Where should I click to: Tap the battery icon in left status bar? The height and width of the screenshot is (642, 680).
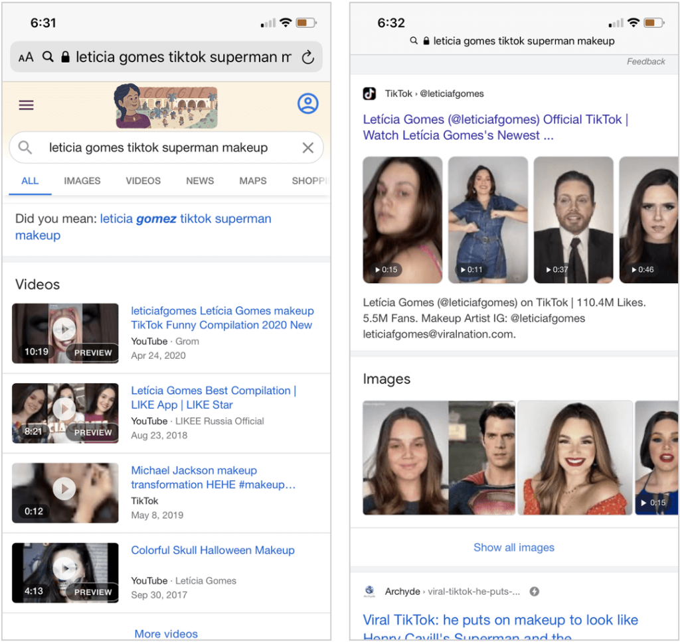(x=306, y=23)
